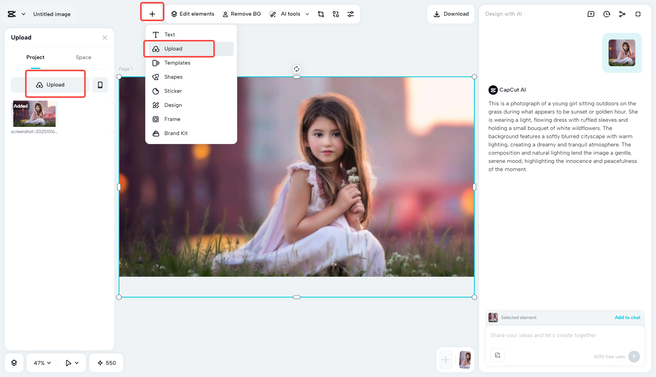Viewport: 656px width, 377px height.
Task: Click the Download button
Action: (x=451, y=14)
